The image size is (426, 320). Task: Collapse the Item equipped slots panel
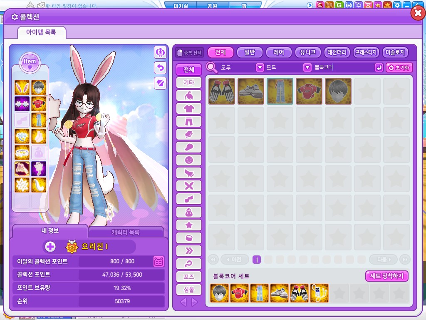pyautogui.click(x=30, y=62)
